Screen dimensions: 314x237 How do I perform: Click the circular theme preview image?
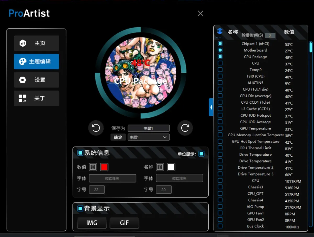(x=141, y=72)
